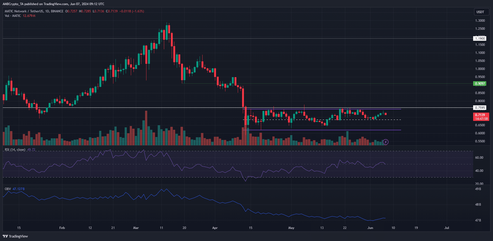Click the 1.3000 price scale value
This screenshot has height=241, width=493.
pyautogui.click(x=480, y=21)
